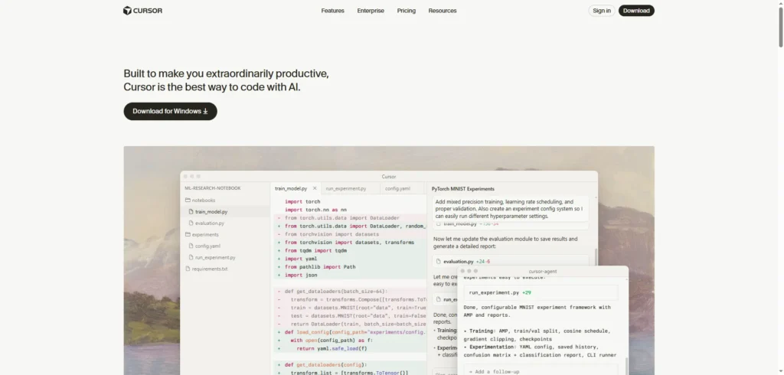Click the file icon on evaluation.py chat chip
The height and width of the screenshot is (375, 784).
coord(438,262)
